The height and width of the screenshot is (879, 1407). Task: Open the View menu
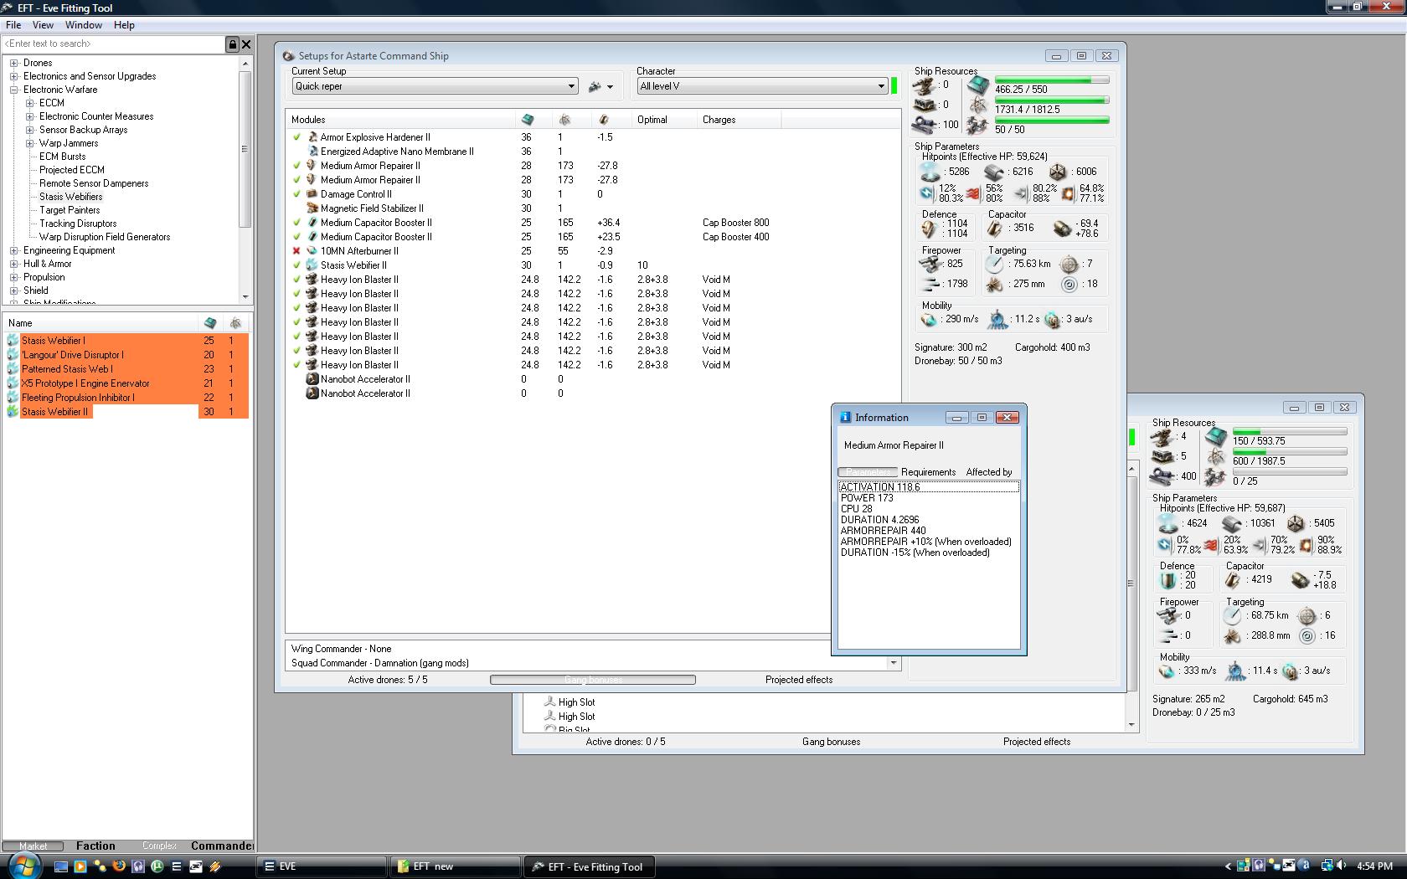pyautogui.click(x=43, y=25)
